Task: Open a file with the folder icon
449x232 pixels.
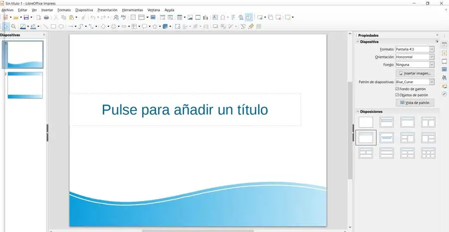Action: pos(16,17)
